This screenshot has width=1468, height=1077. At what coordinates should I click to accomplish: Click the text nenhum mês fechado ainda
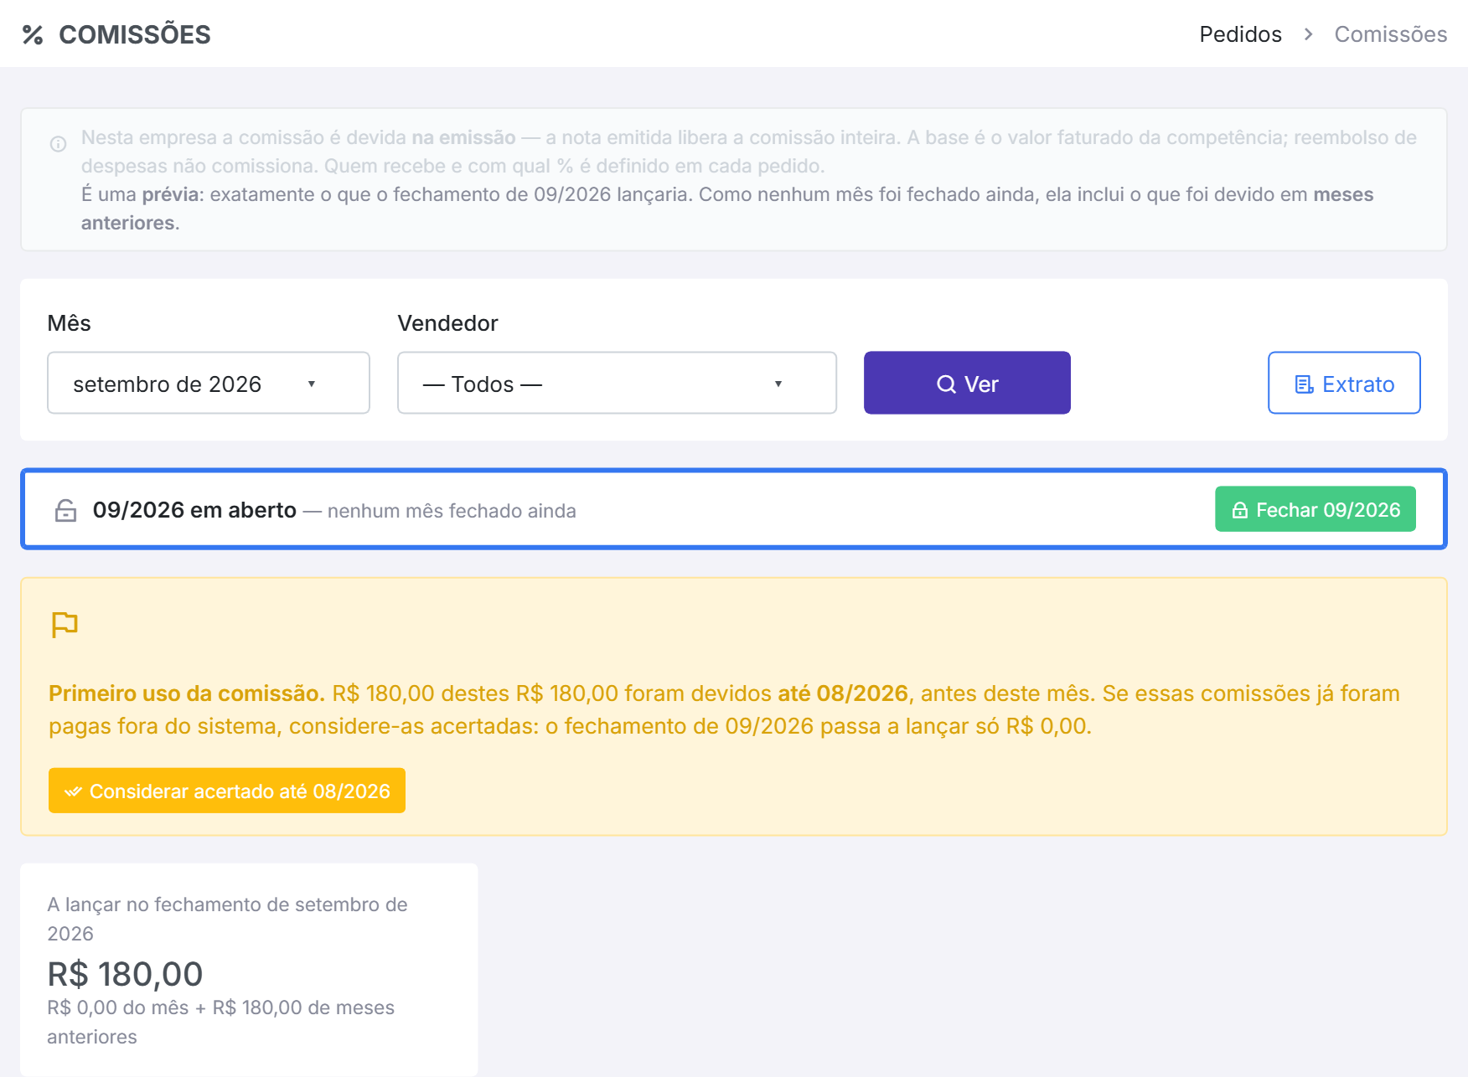[x=452, y=511]
